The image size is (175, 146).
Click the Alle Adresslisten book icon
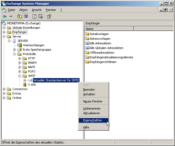(87, 43)
